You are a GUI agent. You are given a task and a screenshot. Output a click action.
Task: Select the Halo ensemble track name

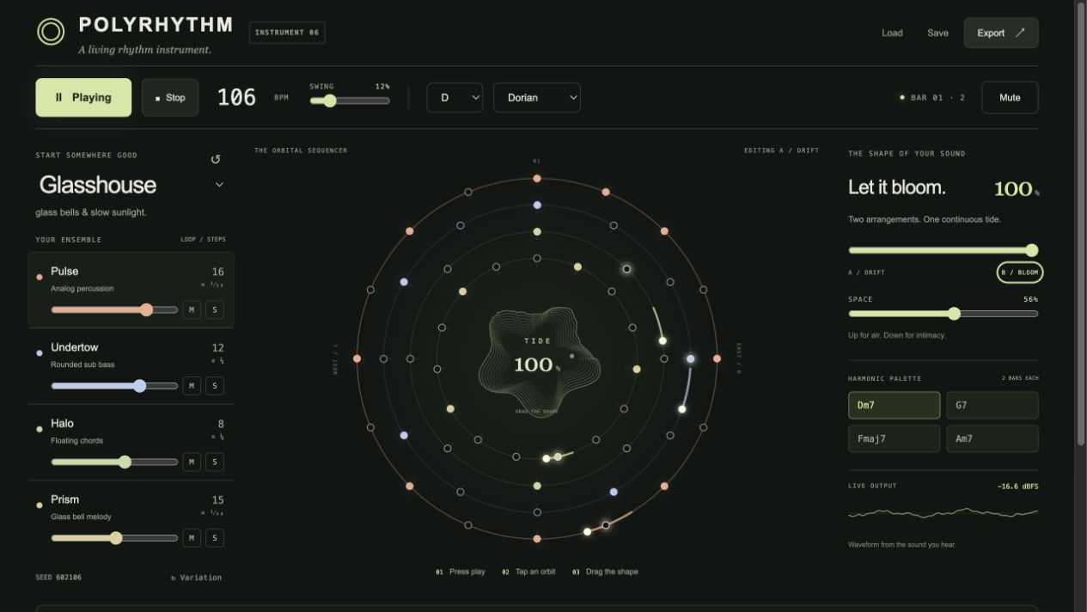(62, 423)
